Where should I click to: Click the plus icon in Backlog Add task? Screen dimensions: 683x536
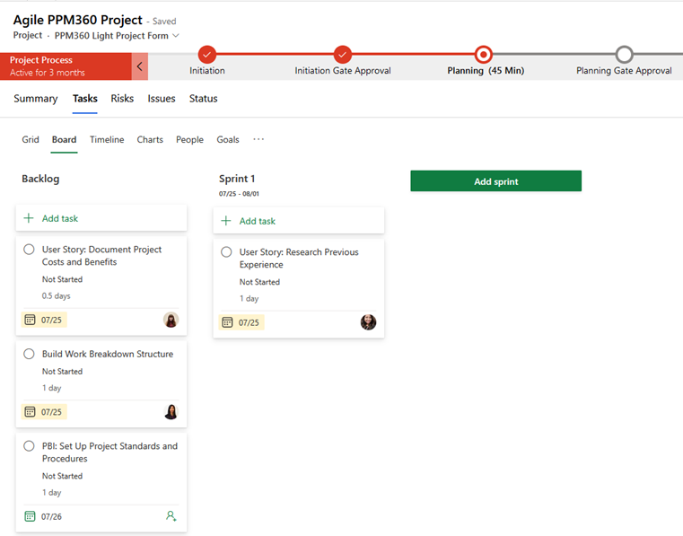[x=29, y=218]
